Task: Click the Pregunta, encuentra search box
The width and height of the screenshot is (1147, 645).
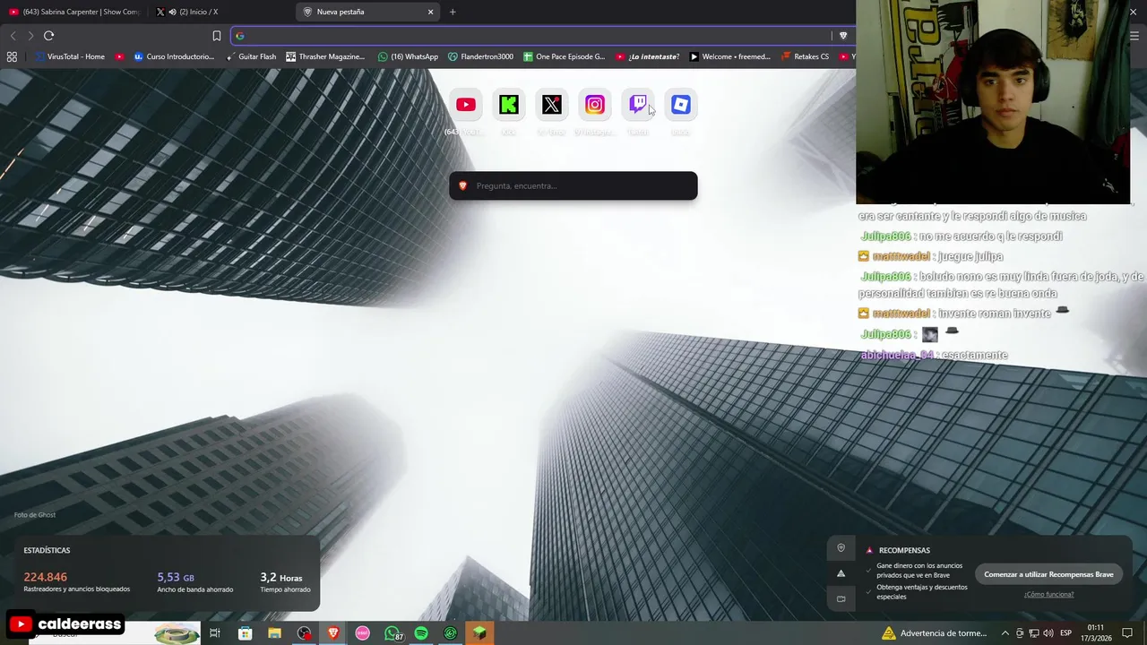Action: coord(573,185)
